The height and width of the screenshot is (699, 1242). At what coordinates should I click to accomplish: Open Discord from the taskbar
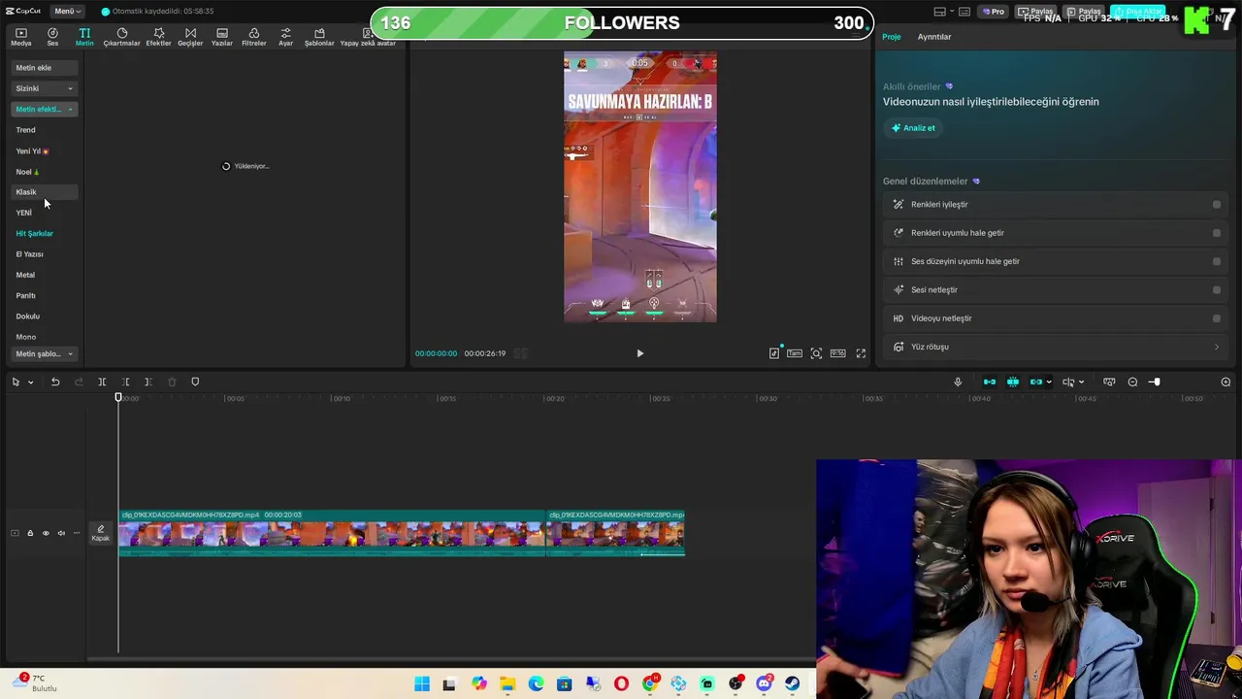(x=764, y=684)
